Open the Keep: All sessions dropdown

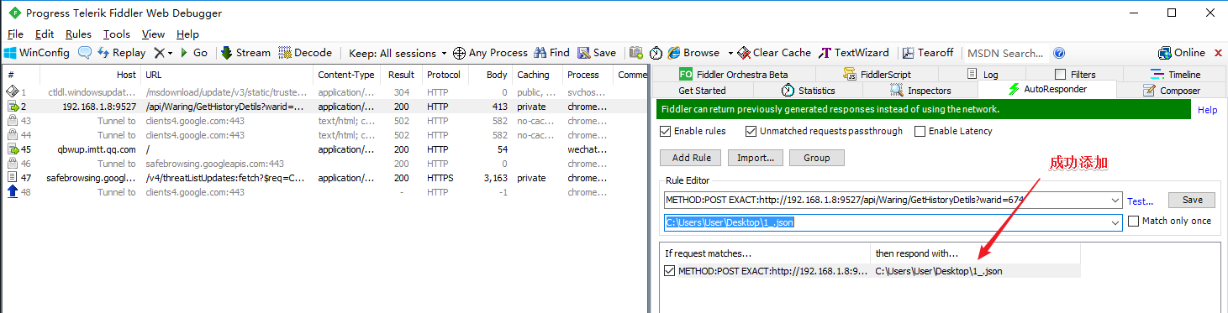[x=398, y=53]
